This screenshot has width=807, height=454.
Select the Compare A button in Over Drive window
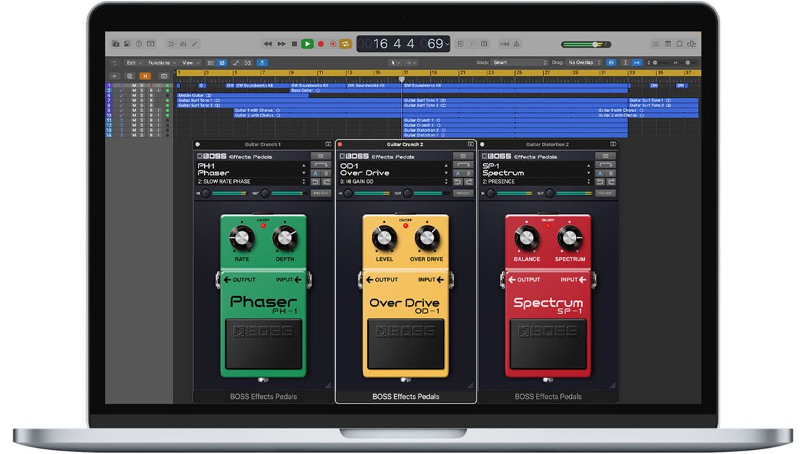tap(457, 173)
